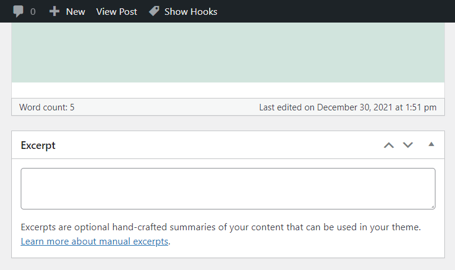Move the Excerpt panel down
Image resolution: width=455 pixels, height=270 pixels.
[408, 145]
